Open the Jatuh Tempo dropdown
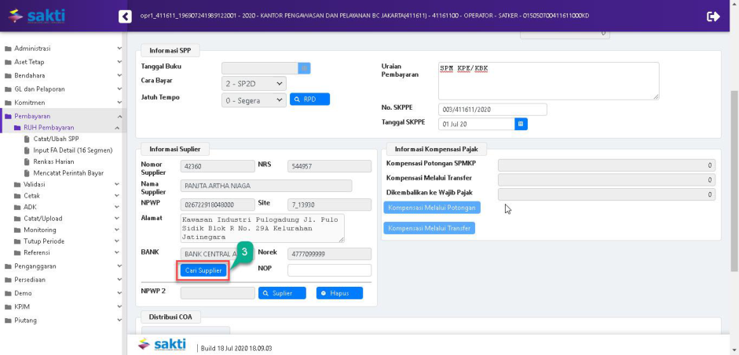Screen dimensions: 739x355 point(254,100)
